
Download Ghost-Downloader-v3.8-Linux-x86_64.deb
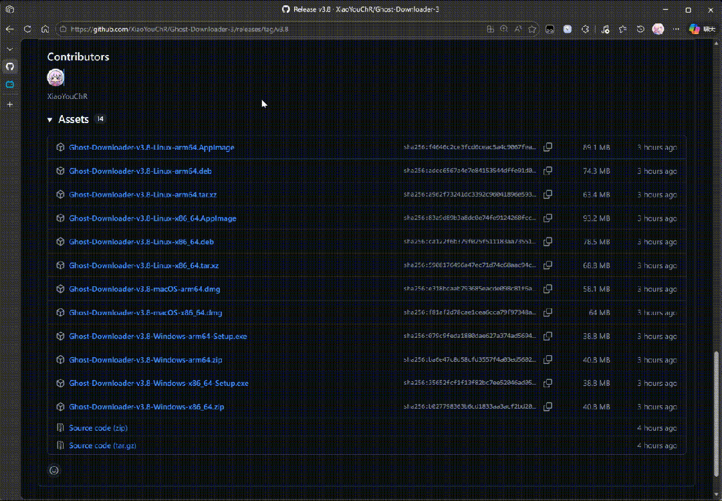(141, 242)
